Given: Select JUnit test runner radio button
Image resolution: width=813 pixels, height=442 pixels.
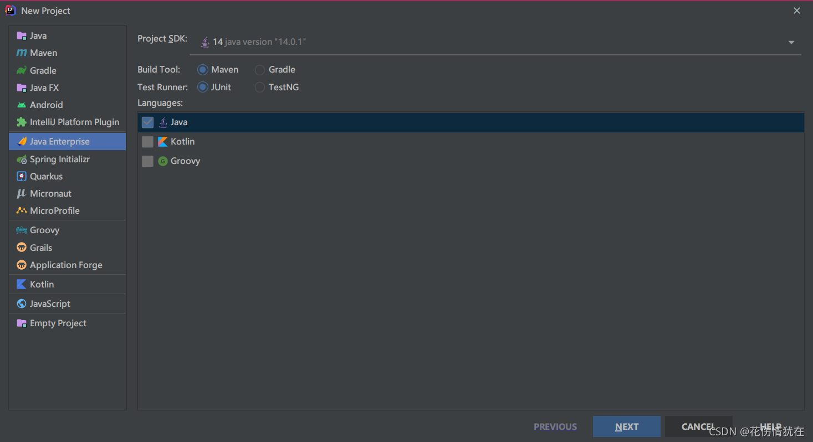Looking at the screenshot, I should point(202,88).
